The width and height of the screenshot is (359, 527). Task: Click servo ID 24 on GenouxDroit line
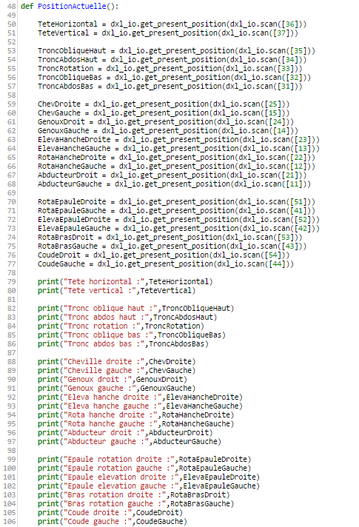tap(281, 121)
